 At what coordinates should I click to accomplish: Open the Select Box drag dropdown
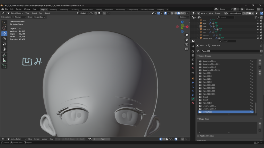tap(40, 17)
